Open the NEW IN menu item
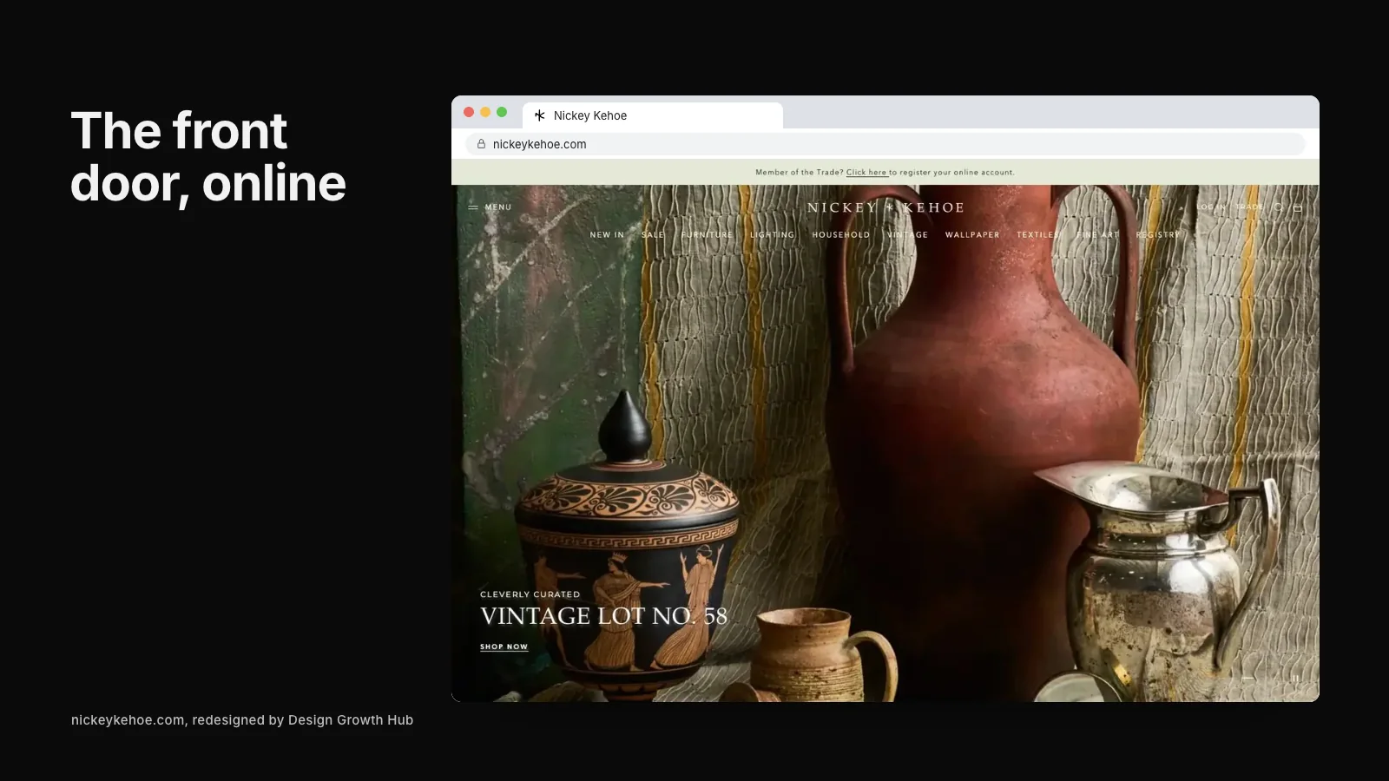Image resolution: width=1389 pixels, height=781 pixels. tap(607, 235)
